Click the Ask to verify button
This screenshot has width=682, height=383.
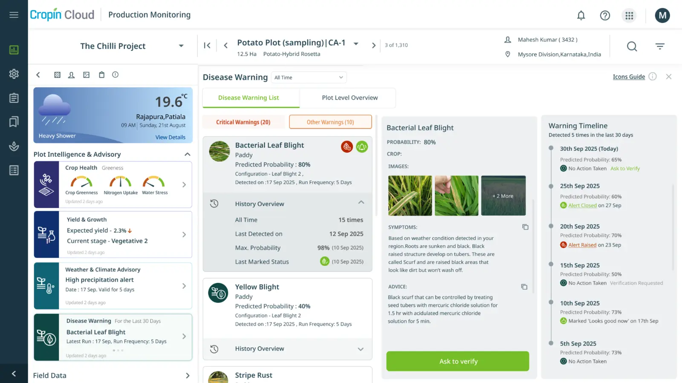(458, 361)
